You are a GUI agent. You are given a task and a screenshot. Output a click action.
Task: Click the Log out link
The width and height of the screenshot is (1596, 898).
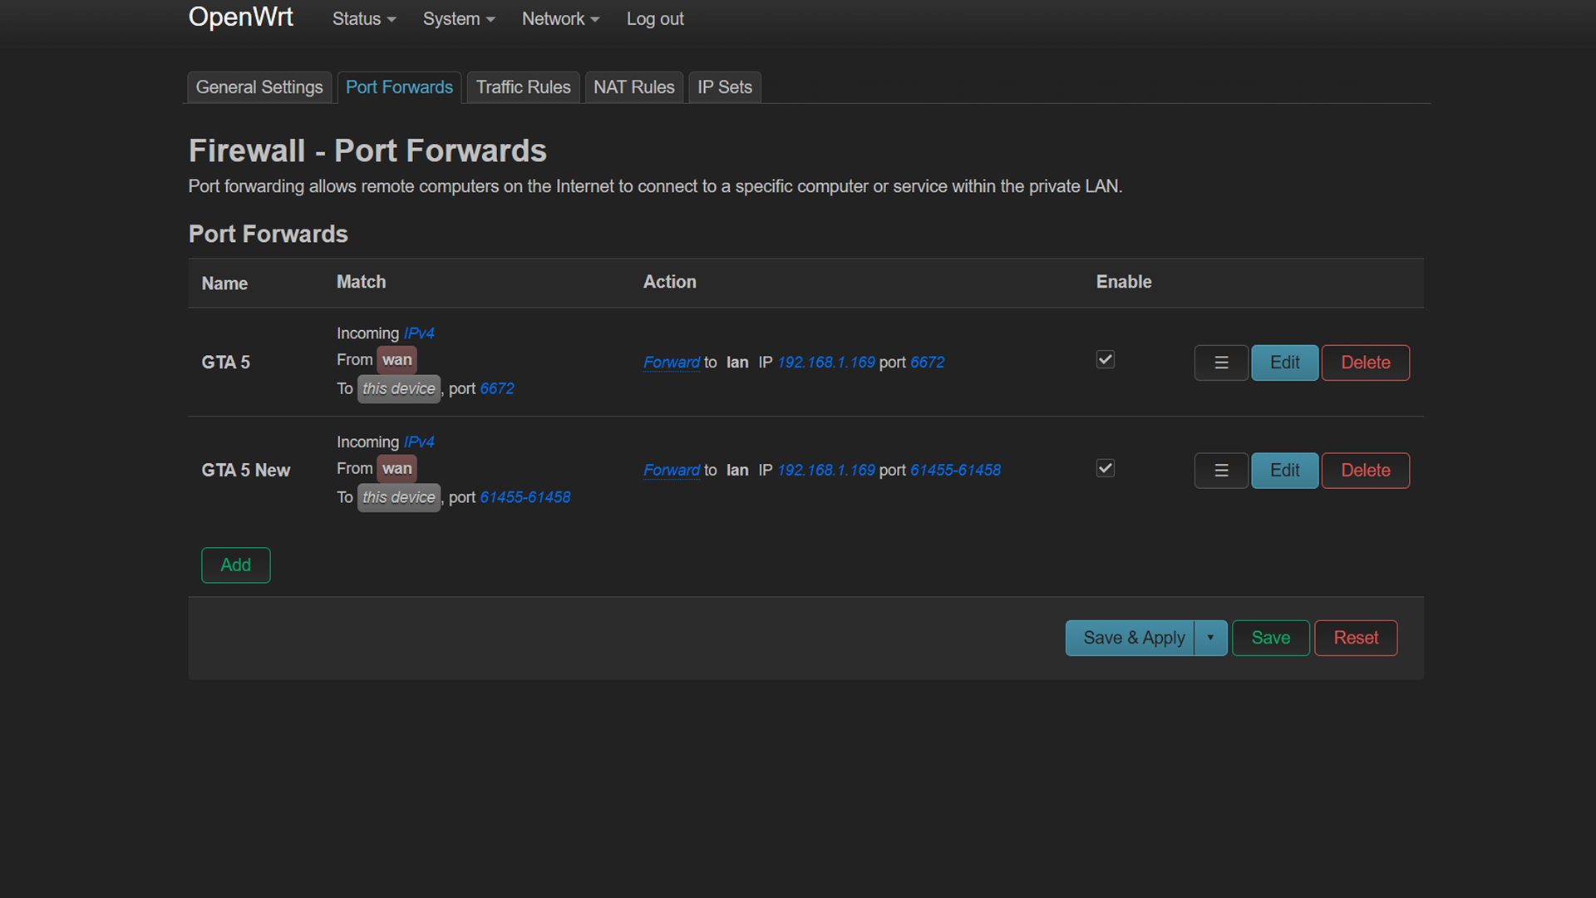point(655,18)
